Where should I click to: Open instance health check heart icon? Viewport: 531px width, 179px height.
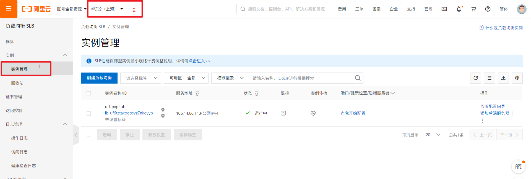(313, 113)
